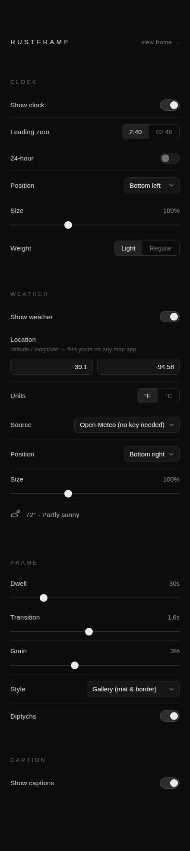
Task: Click the CLOCK section heading
Action: 24,82
